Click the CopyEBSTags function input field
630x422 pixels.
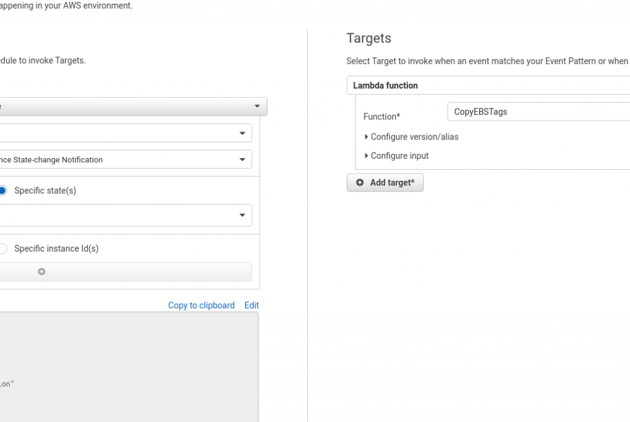click(x=538, y=111)
